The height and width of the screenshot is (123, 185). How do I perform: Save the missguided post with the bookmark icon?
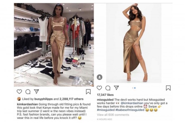[168, 88]
